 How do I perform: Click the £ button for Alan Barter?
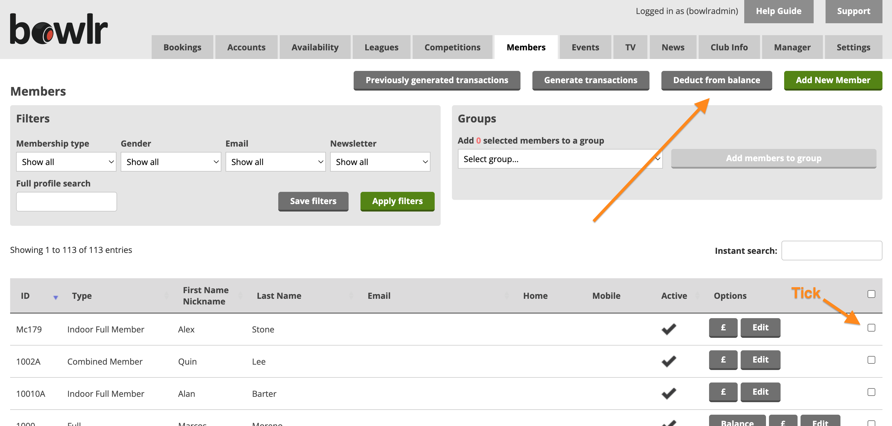[x=723, y=392]
